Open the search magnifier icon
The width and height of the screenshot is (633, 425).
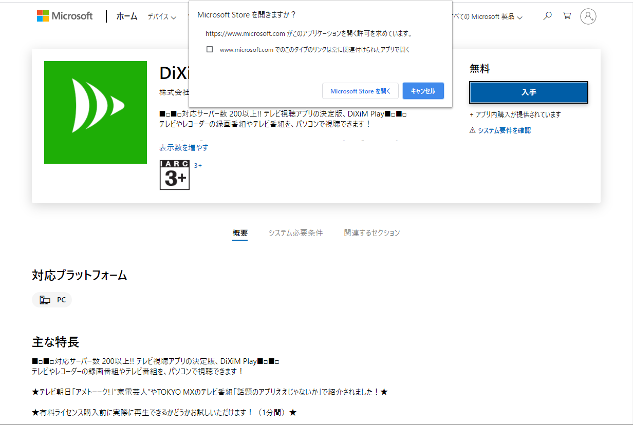coord(547,16)
